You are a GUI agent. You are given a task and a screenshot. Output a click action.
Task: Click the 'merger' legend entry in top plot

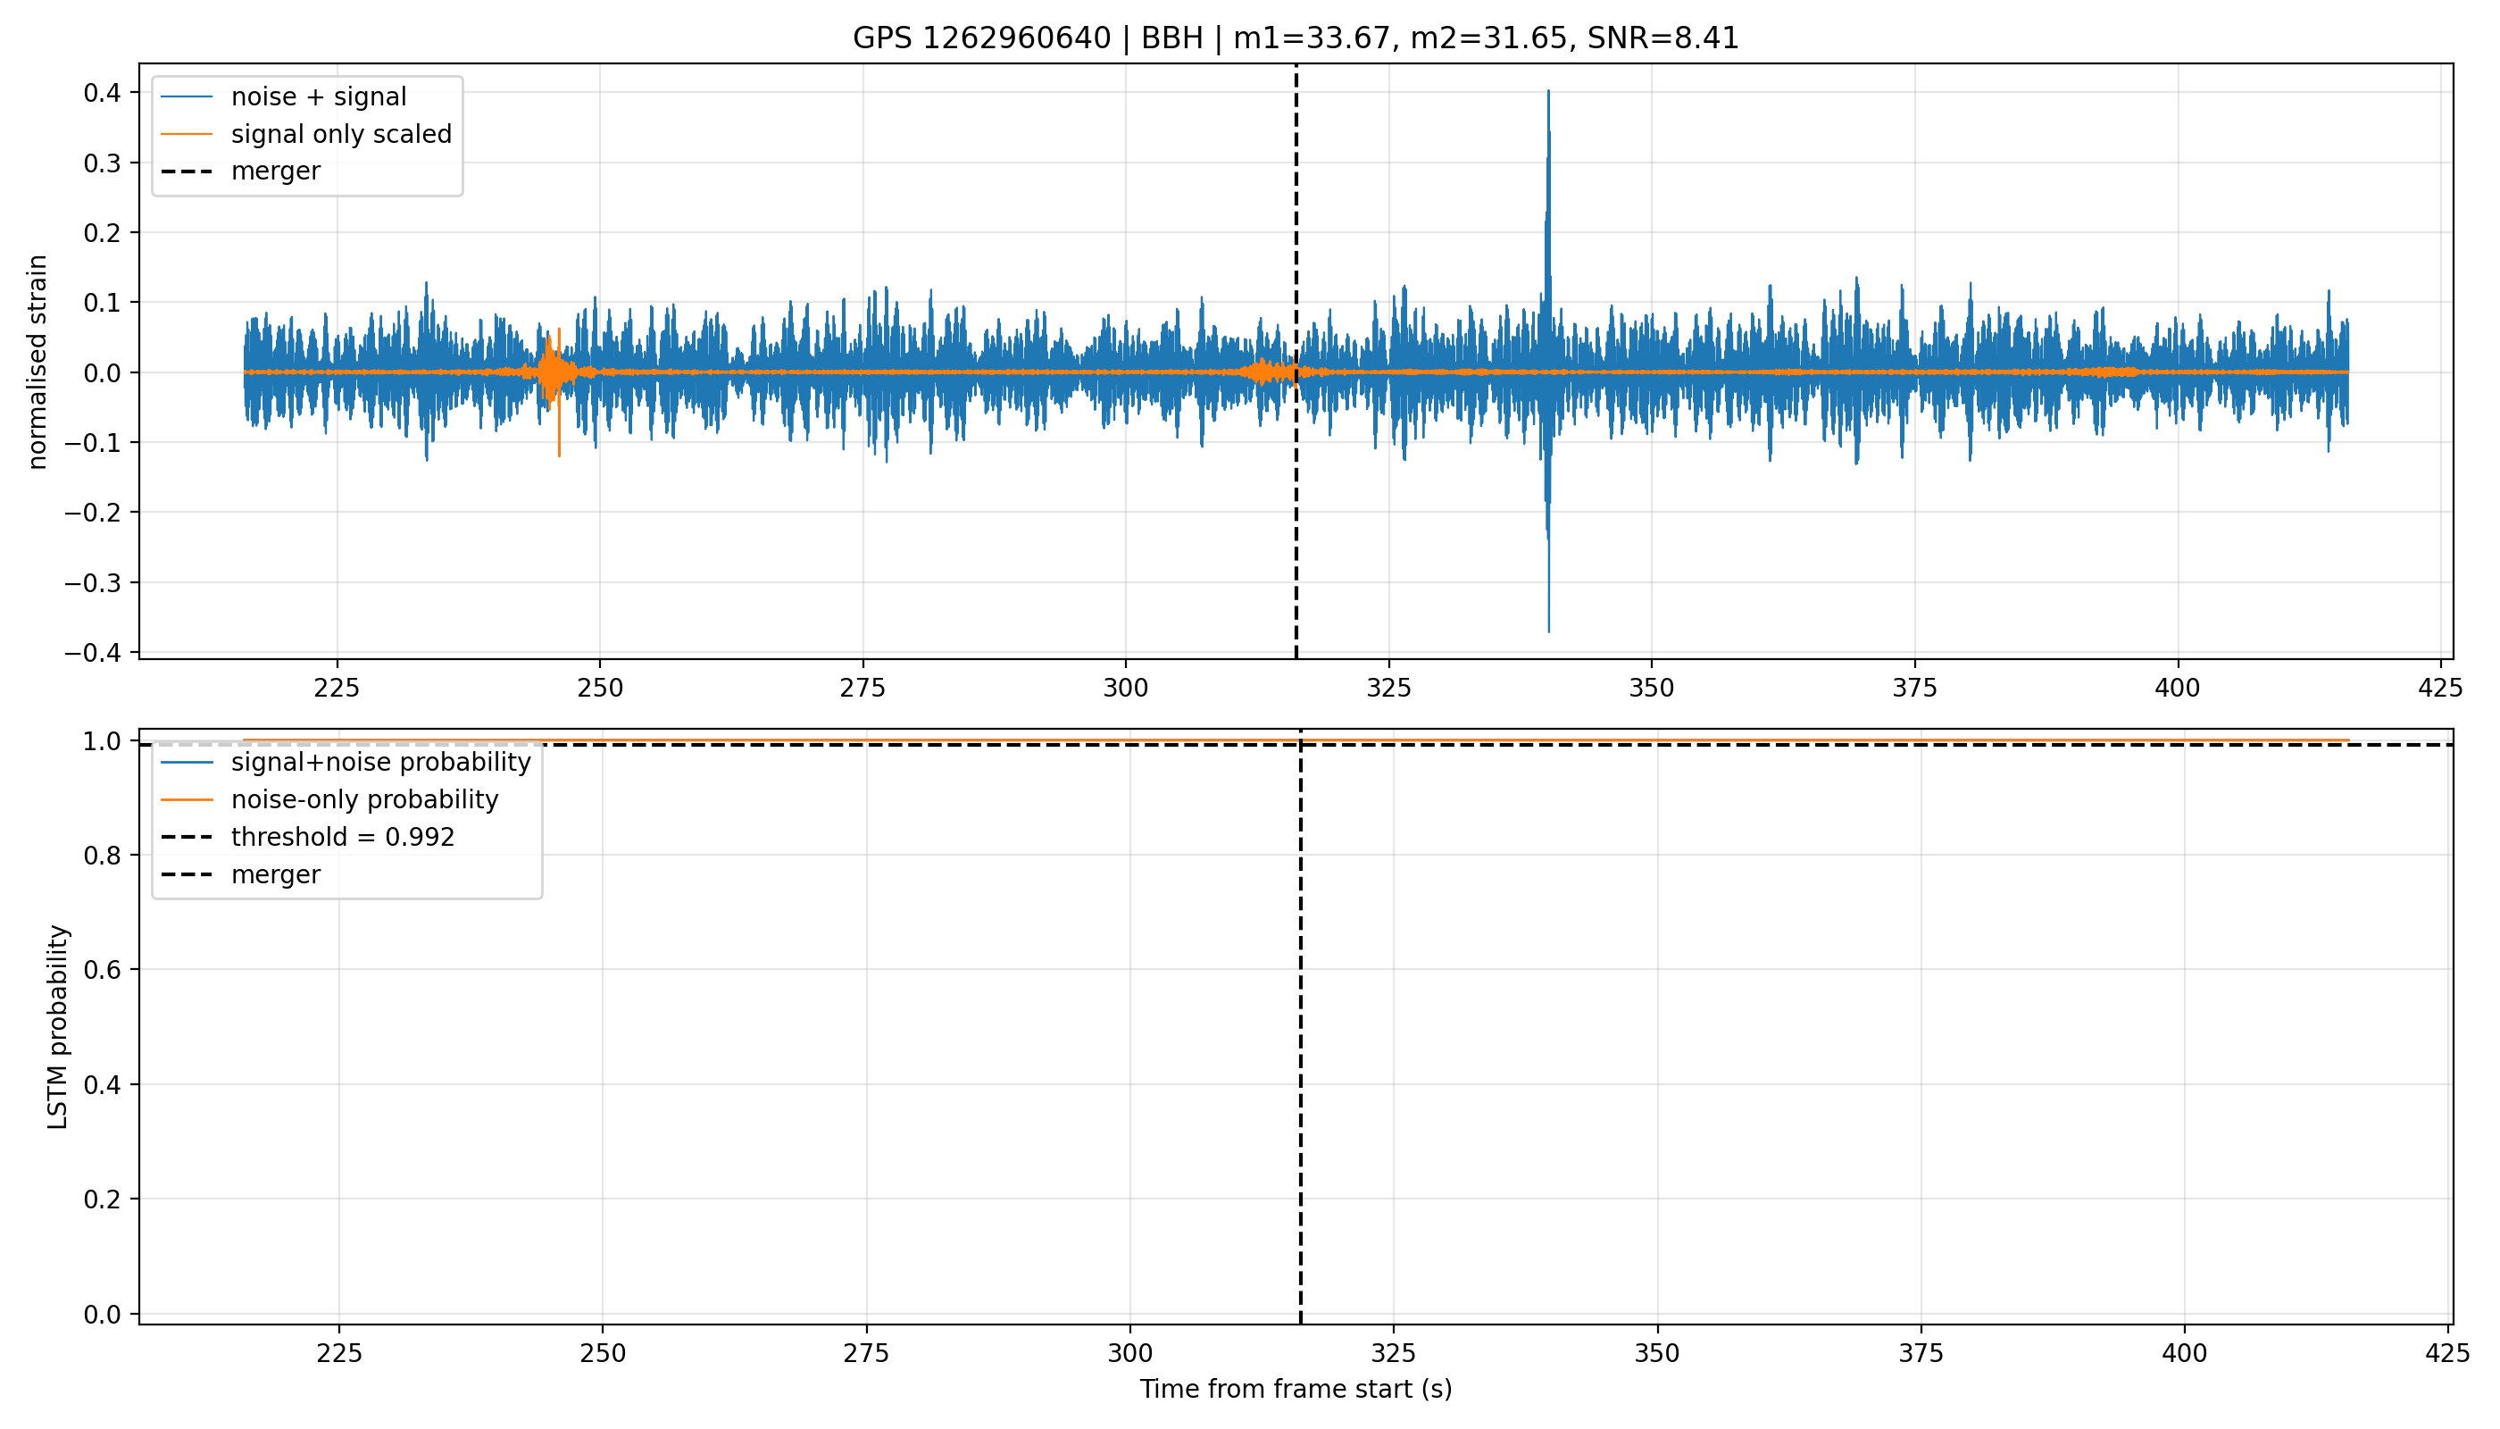[x=240, y=171]
